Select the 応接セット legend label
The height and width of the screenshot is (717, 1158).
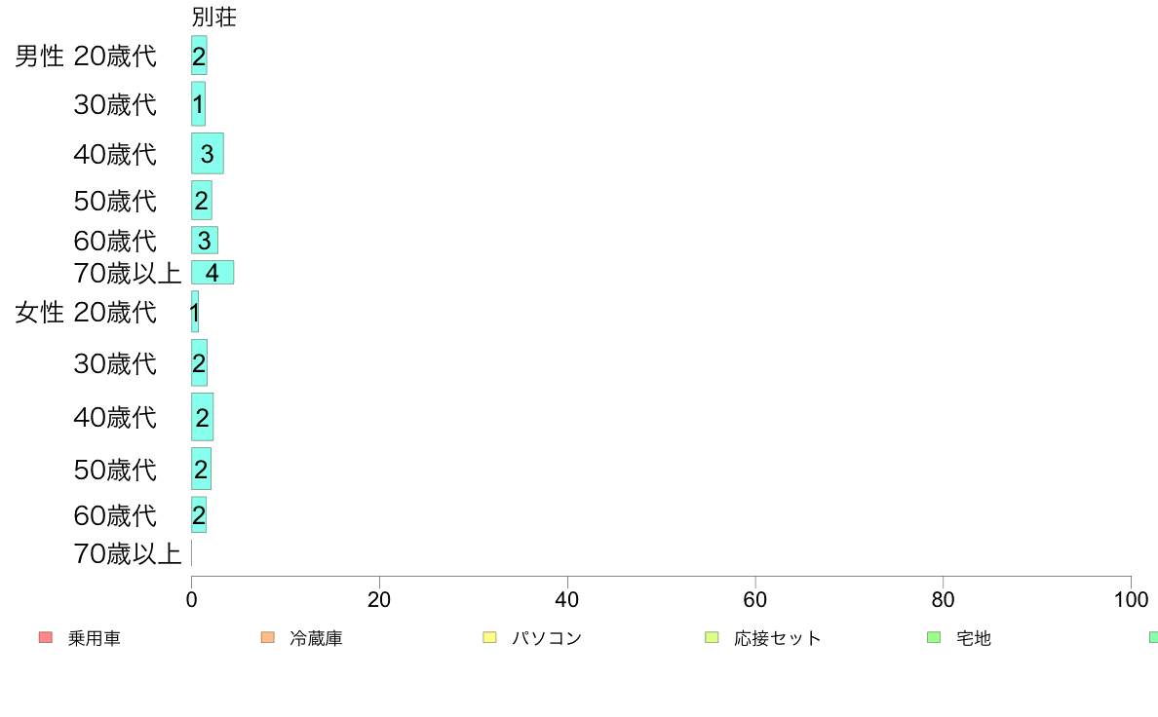point(778,638)
